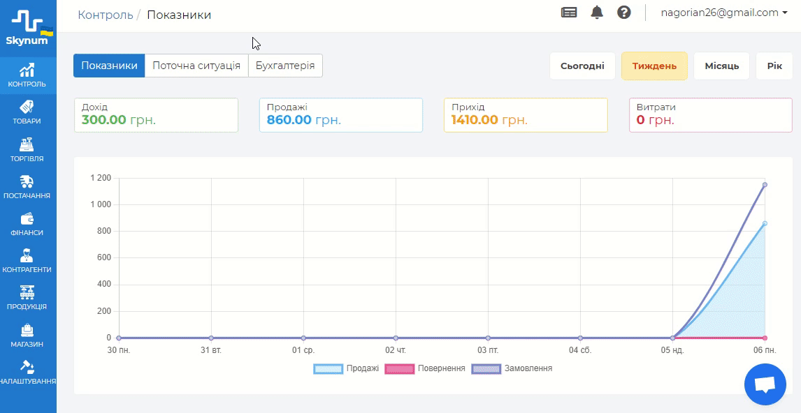Switch to the Поточна ситуація tab
This screenshot has height=413, width=801.
[196, 66]
